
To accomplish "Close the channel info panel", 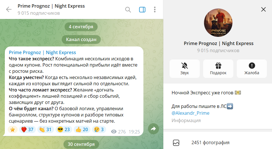I will coord(263,9).
